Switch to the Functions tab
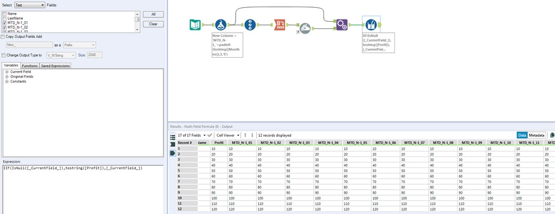 click(x=30, y=65)
